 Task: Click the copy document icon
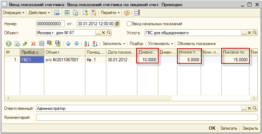[75, 13]
